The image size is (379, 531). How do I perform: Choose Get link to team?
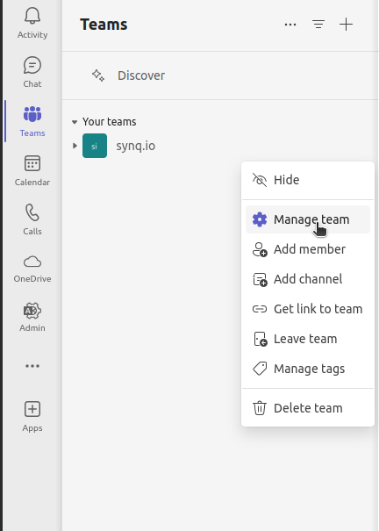(308, 309)
